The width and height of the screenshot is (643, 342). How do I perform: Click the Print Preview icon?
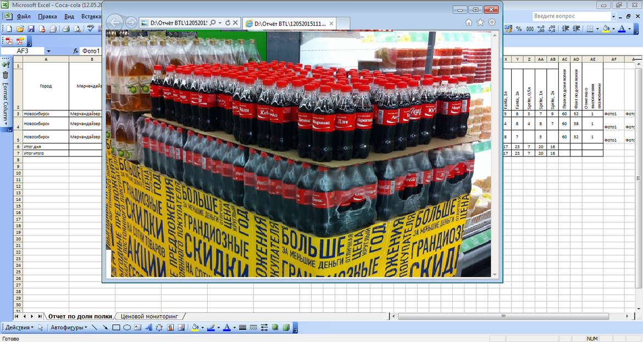(x=76, y=29)
